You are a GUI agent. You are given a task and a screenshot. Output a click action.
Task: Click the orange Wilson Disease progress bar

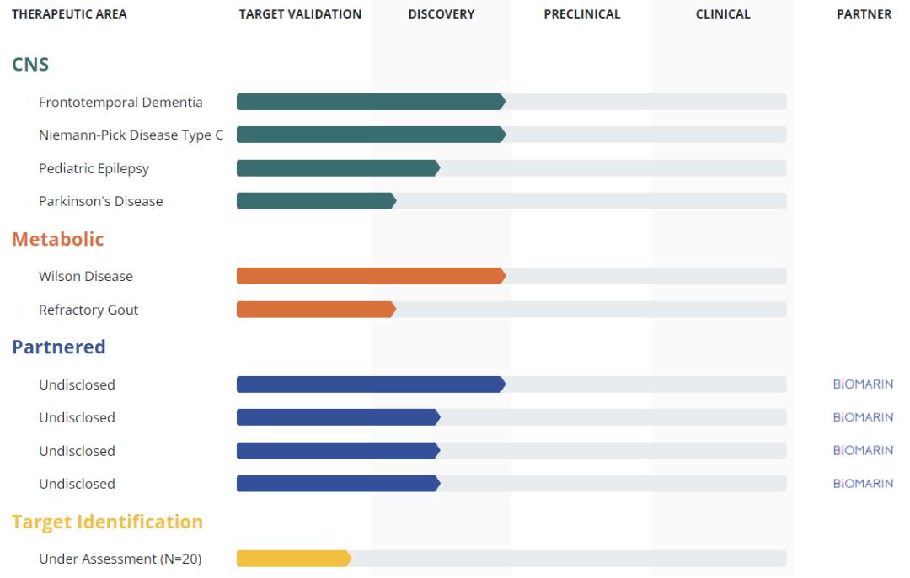370,276
